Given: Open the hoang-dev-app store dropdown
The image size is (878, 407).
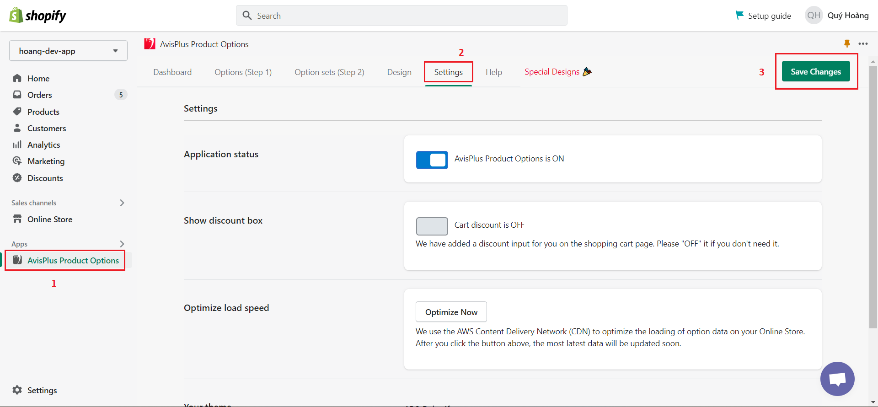Looking at the screenshot, I should [x=68, y=51].
